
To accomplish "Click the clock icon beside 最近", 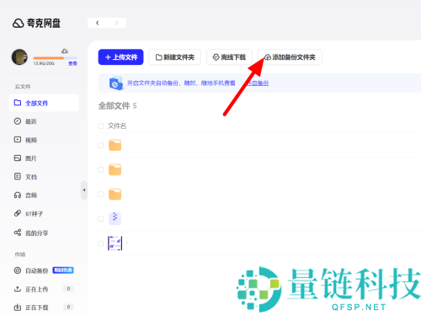I will (x=18, y=121).
